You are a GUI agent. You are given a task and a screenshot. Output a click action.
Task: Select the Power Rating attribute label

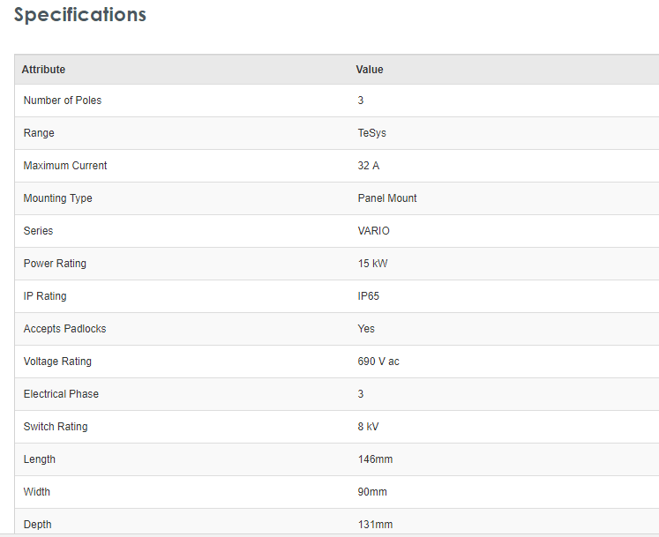pos(55,264)
